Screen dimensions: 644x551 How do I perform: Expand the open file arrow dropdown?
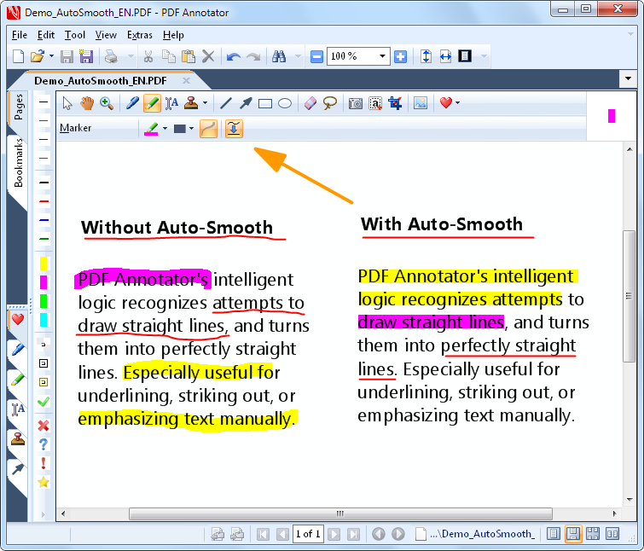(x=51, y=56)
